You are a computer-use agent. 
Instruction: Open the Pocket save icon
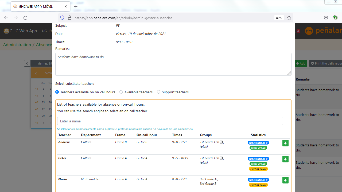(x=326, y=18)
